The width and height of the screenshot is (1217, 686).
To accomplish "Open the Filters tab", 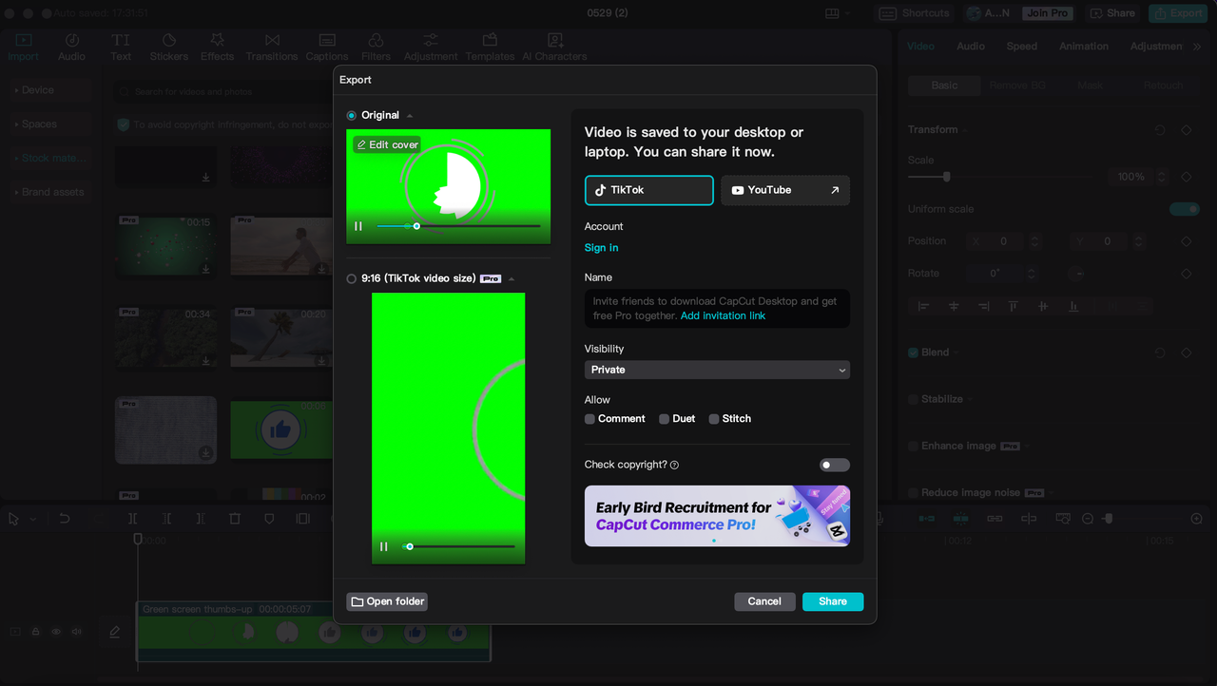I will 376,47.
